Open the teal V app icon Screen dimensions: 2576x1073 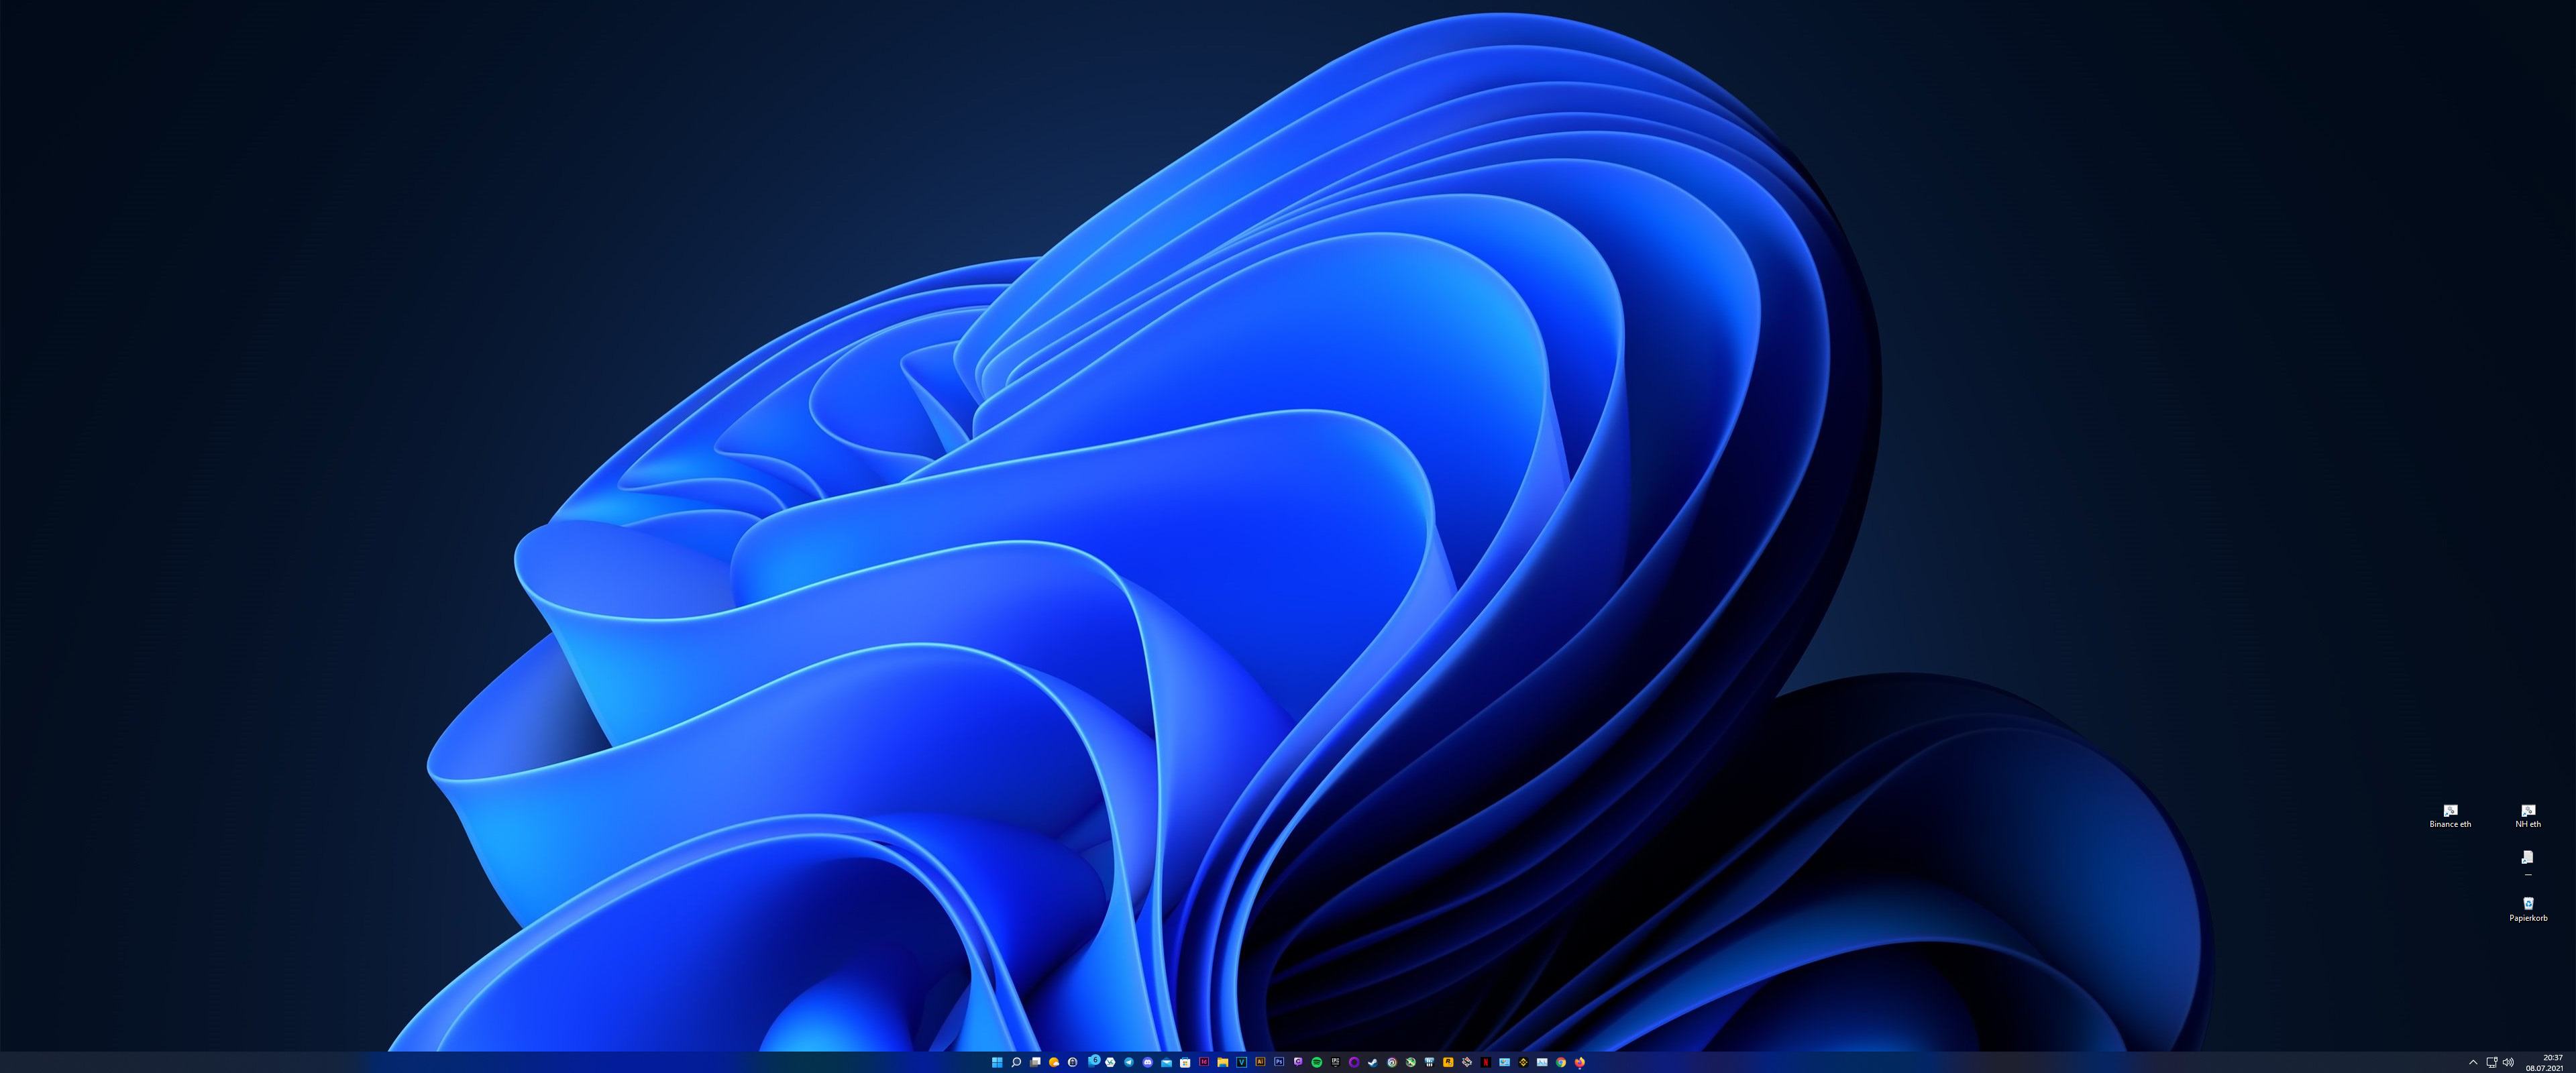point(1242,1062)
